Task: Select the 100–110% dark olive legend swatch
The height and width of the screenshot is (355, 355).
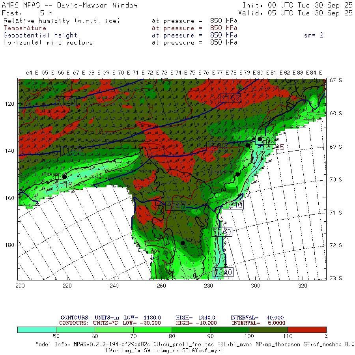Action: coord(268,330)
